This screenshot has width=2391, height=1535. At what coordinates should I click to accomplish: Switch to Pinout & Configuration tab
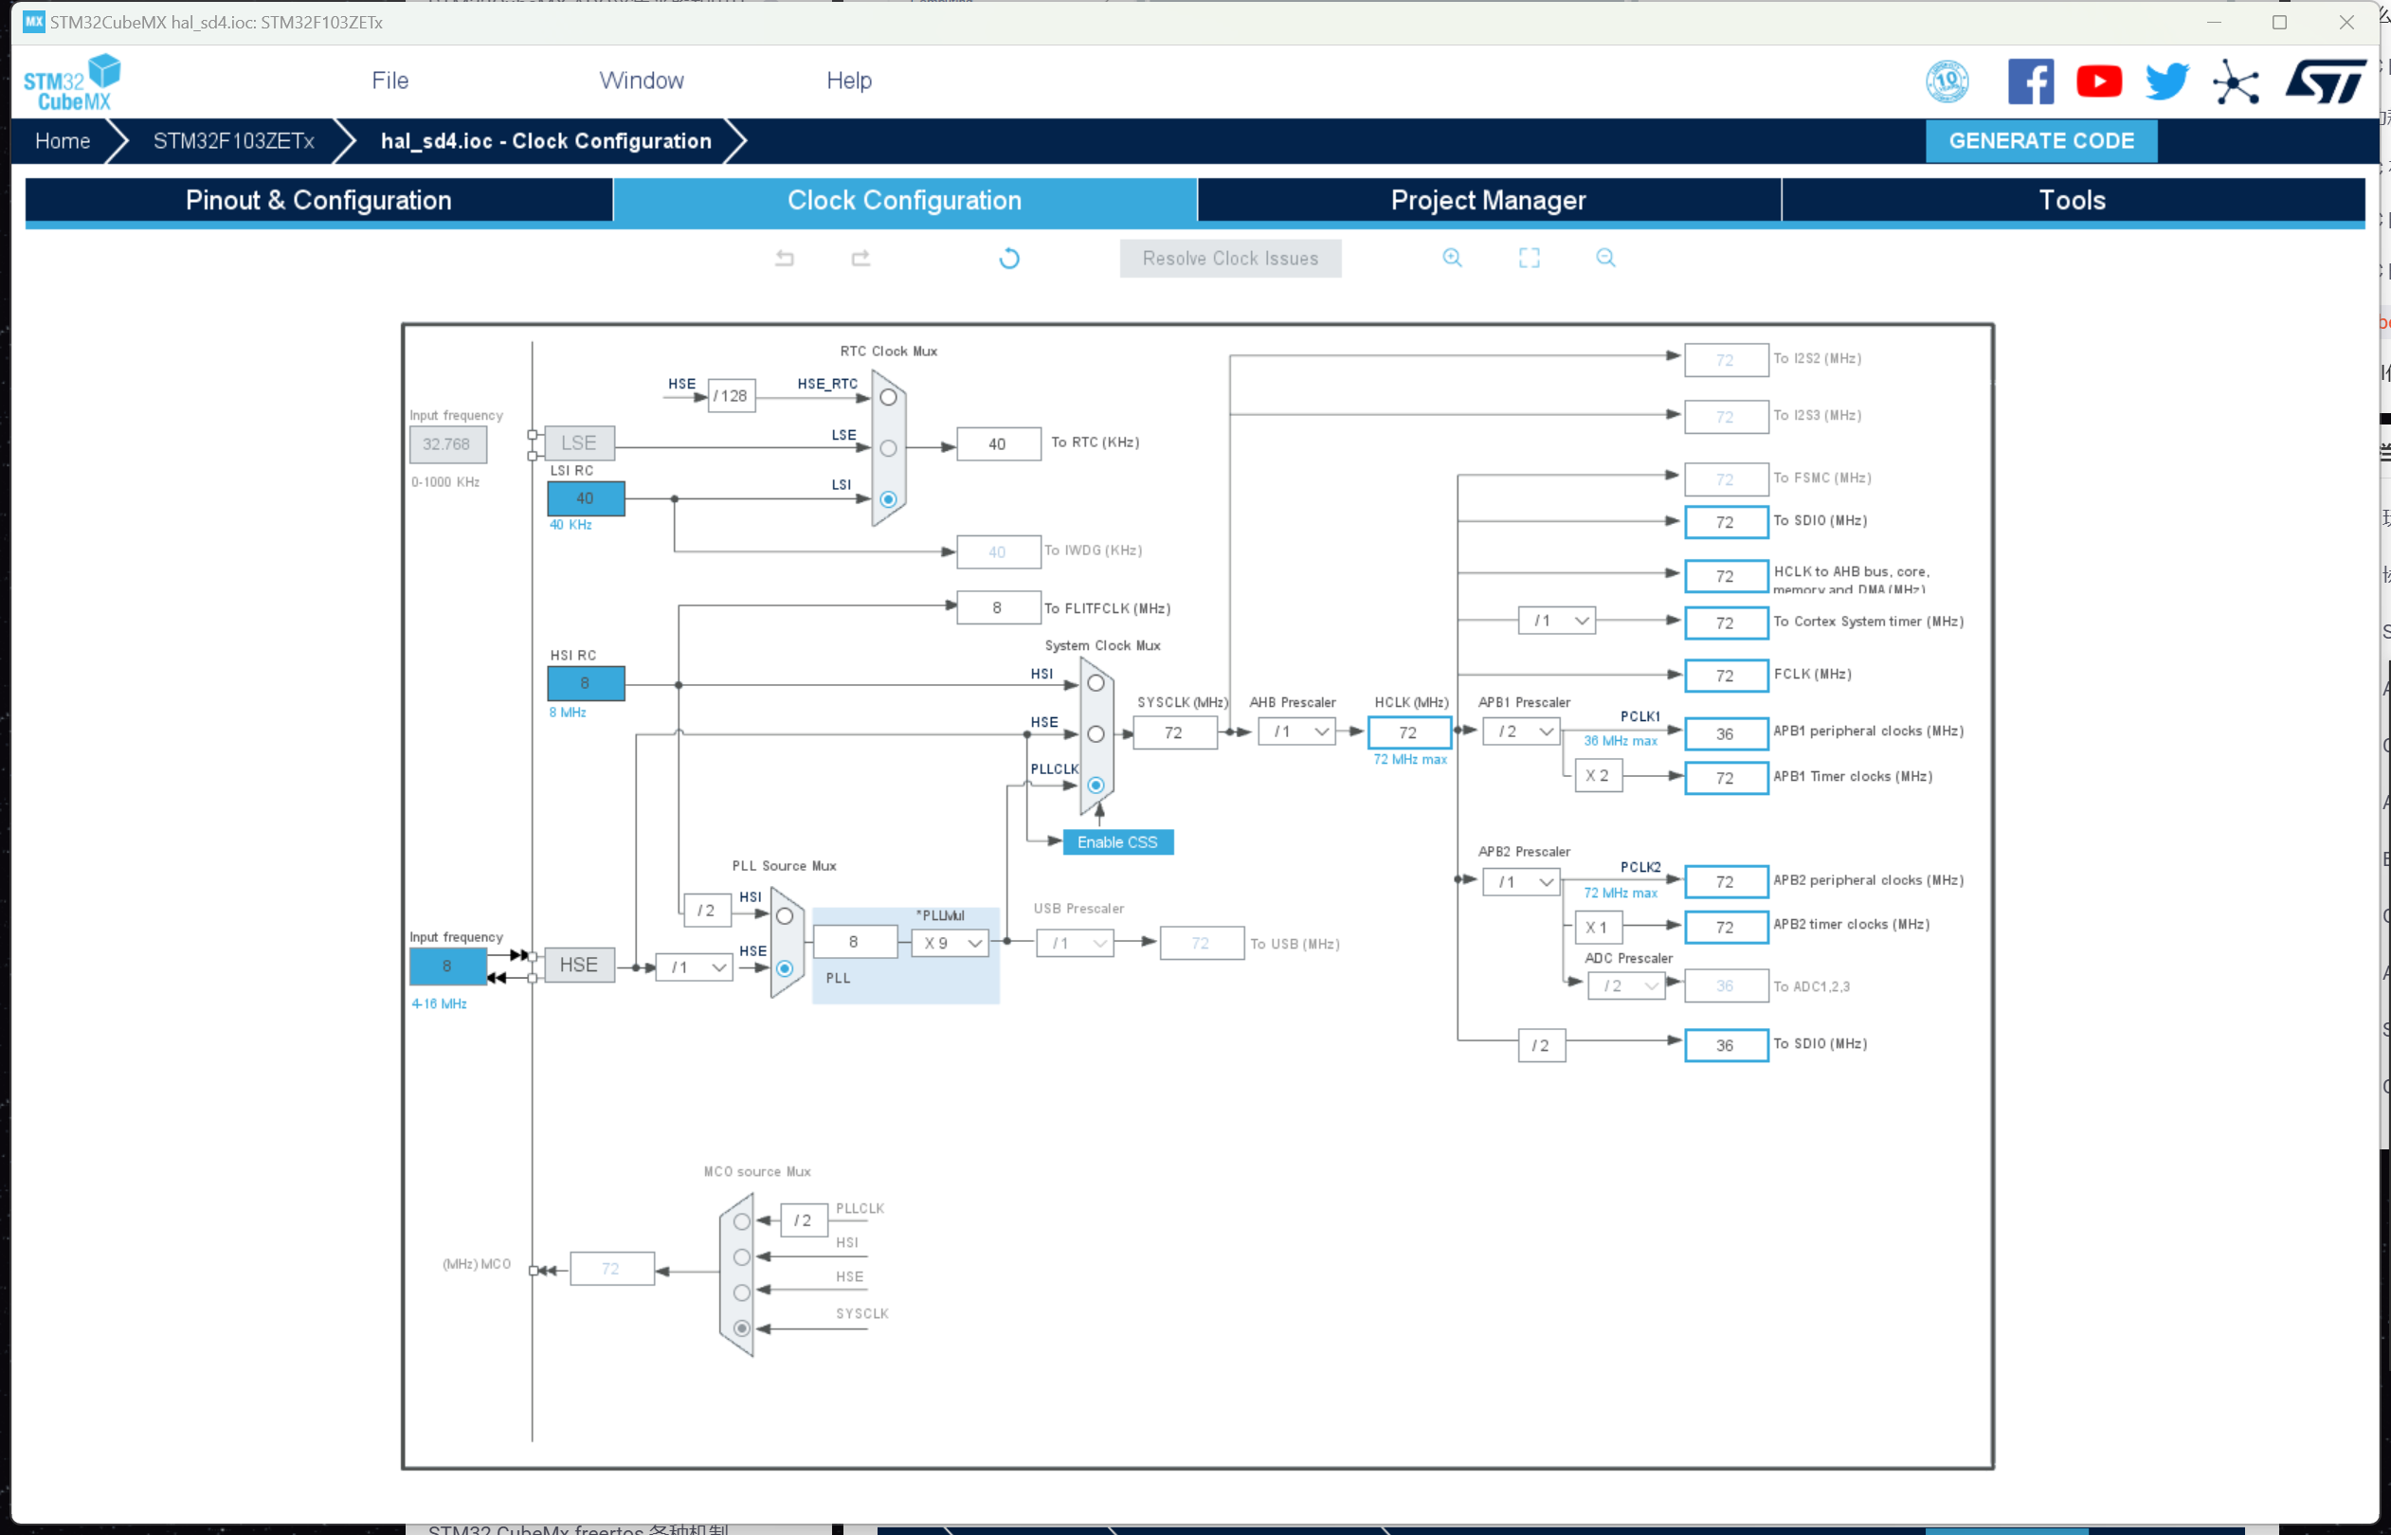point(319,200)
